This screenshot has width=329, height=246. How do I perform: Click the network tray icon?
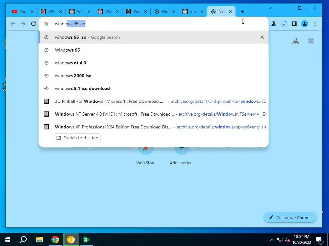[280, 240]
